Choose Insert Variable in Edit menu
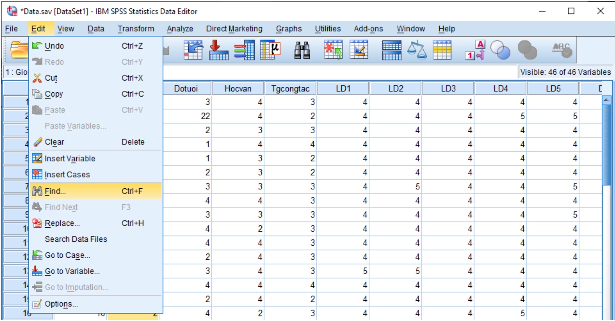This screenshot has width=615, height=321. [x=96, y=159]
